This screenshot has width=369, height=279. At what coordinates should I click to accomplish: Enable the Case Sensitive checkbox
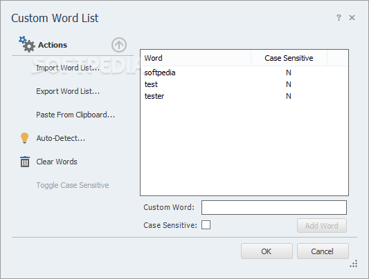[x=206, y=225]
